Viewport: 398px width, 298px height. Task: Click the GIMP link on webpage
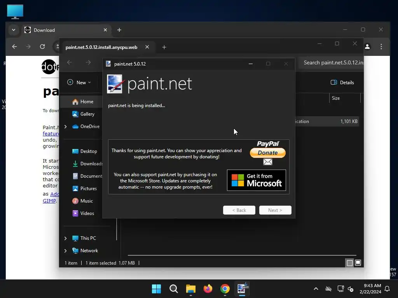(x=49, y=201)
